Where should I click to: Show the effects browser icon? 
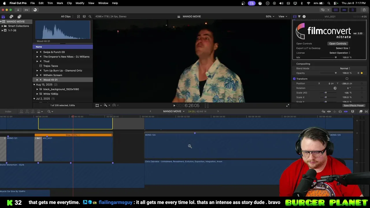pos(361,112)
